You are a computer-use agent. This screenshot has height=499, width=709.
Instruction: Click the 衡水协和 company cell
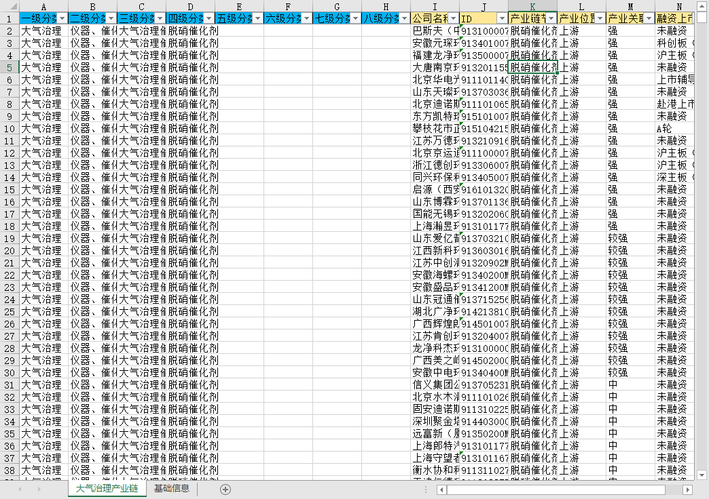[x=435, y=470]
